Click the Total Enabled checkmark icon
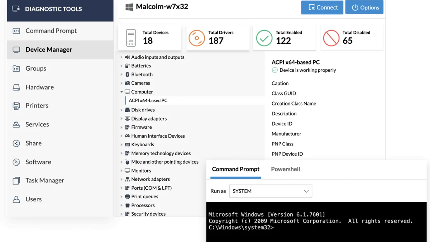The image size is (430, 242). point(264,37)
